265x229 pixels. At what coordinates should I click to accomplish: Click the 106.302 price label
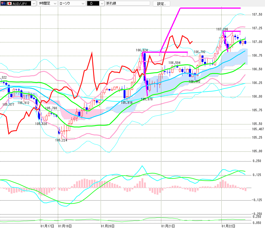194,81
